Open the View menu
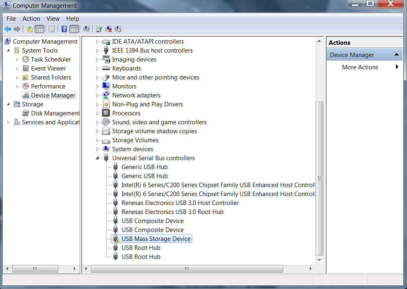 (x=53, y=19)
